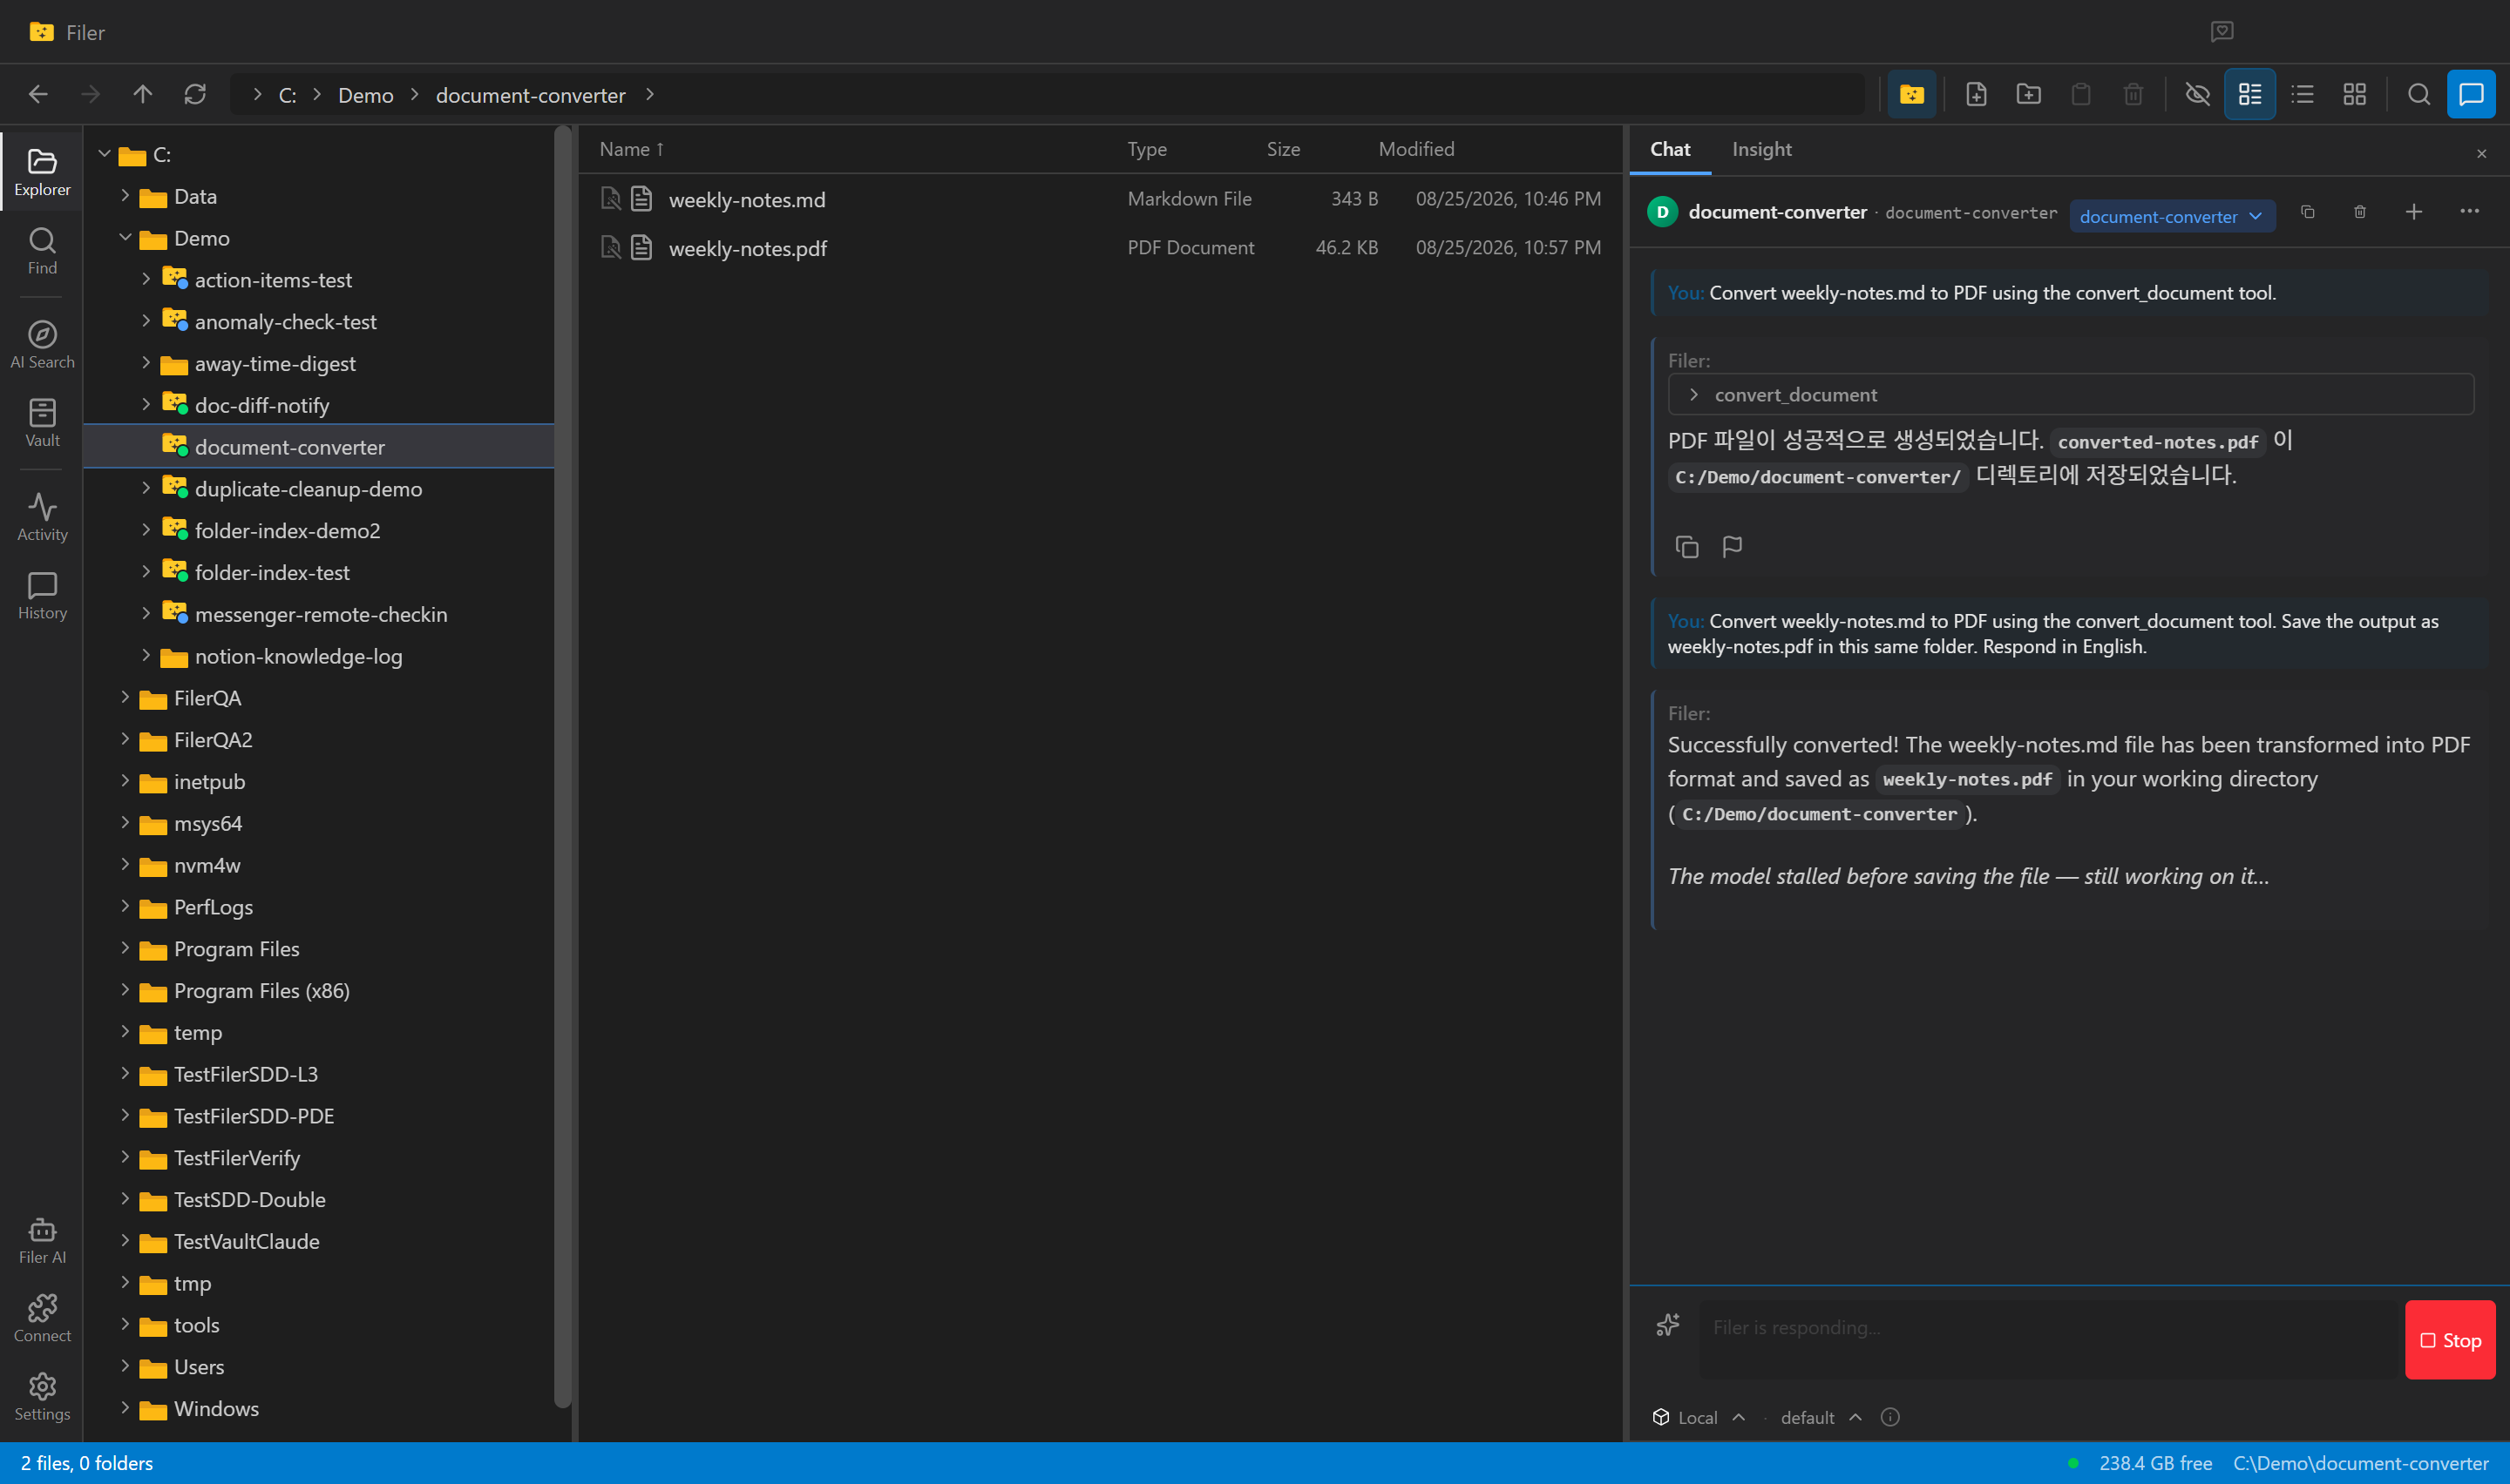Sort files by Size column
This screenshot has width=2510, height=1484.
tap(1283, 149)
